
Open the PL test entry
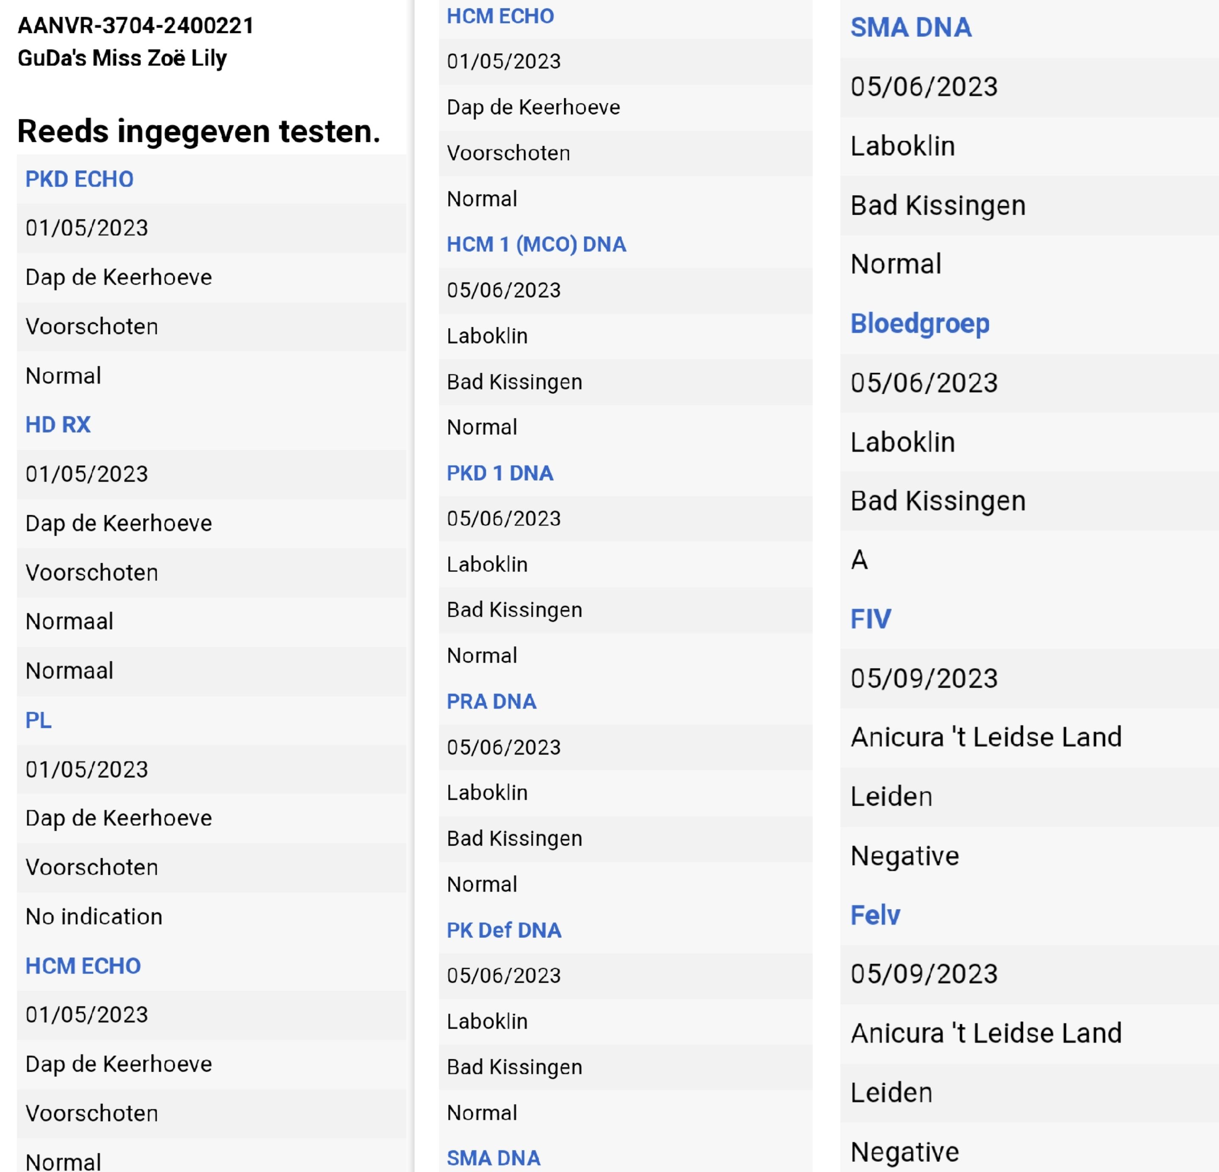(38, 720)
